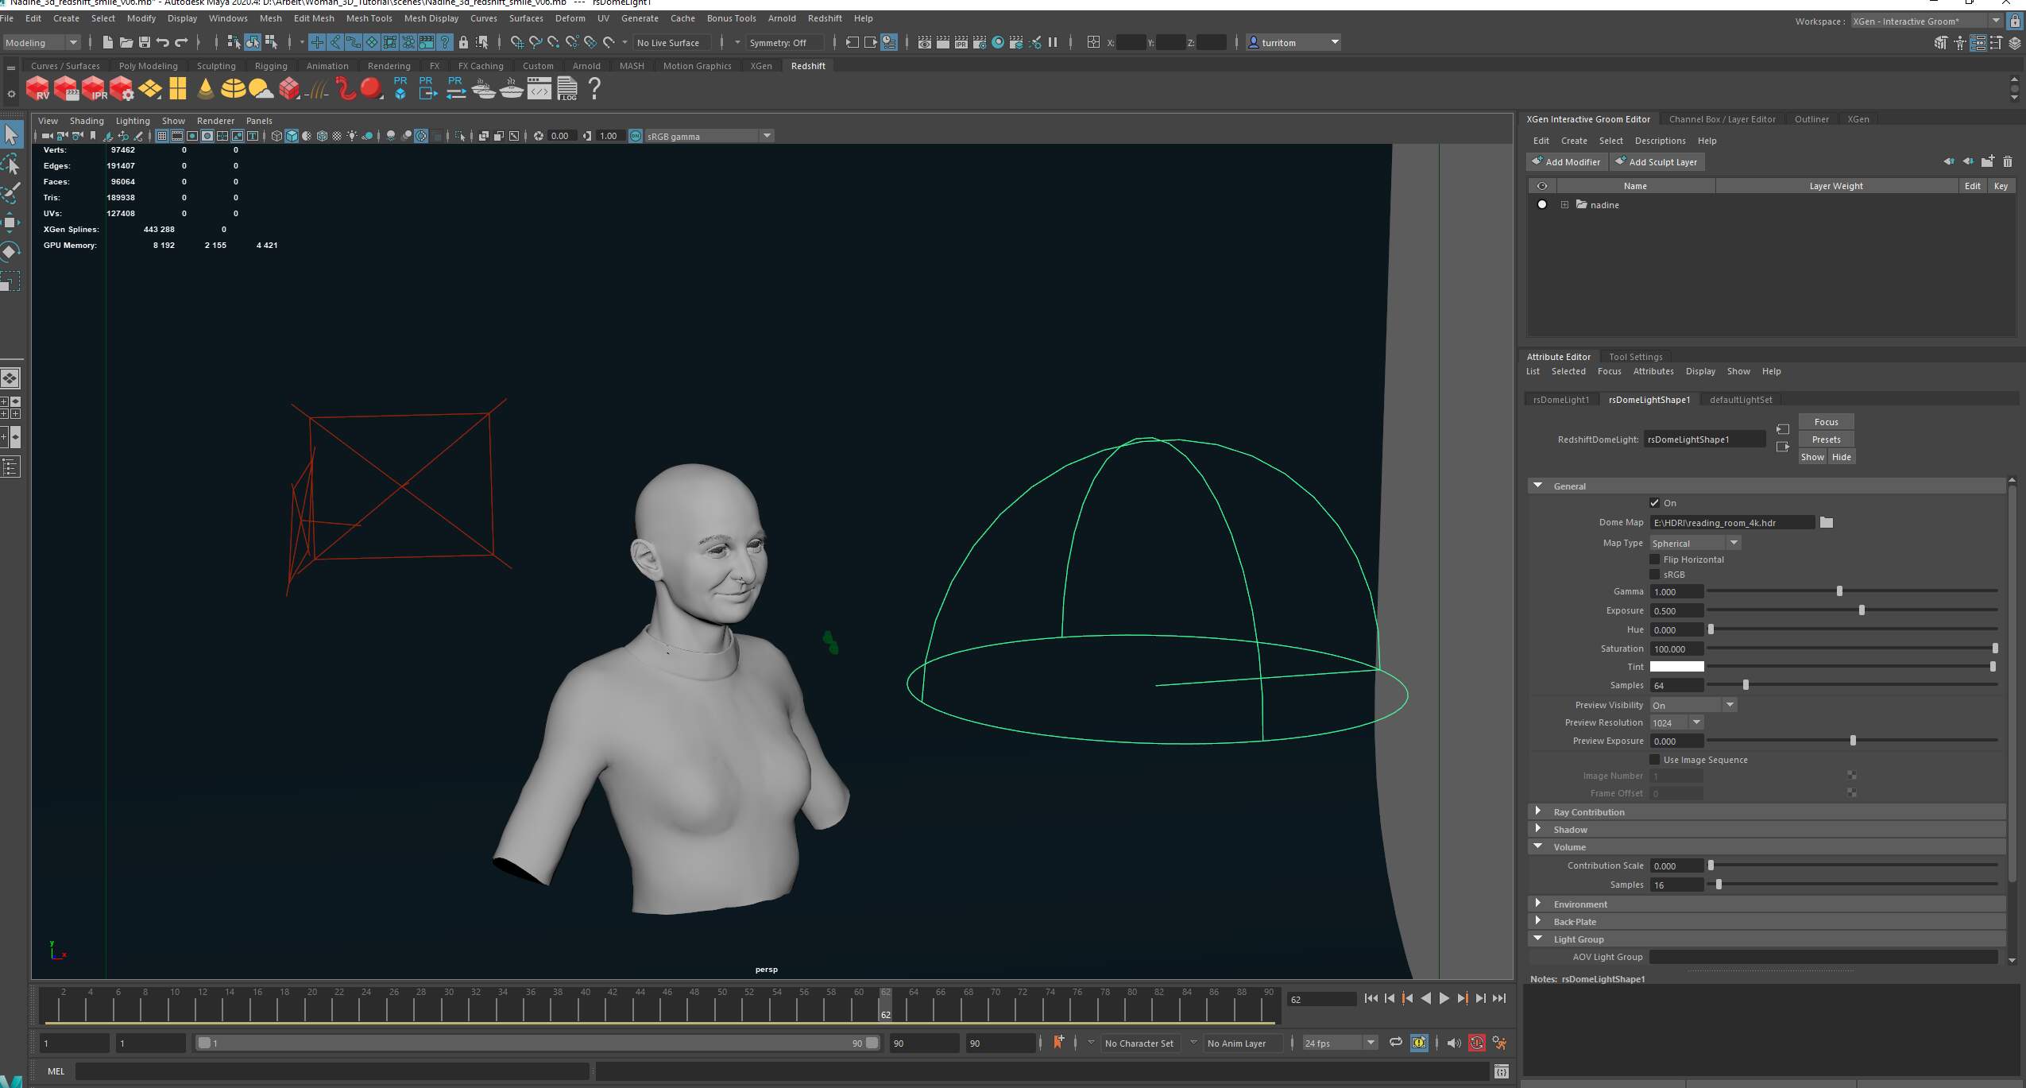Open Redshift render settings from shelf
The height and width of the screenshot is (1088, 2026).
122,88
